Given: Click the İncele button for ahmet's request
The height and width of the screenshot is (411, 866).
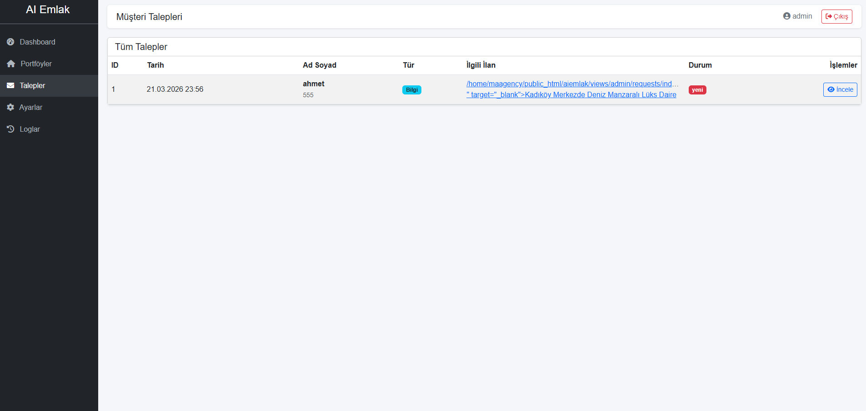Looking at the screenshot, I should click(840, 89).
